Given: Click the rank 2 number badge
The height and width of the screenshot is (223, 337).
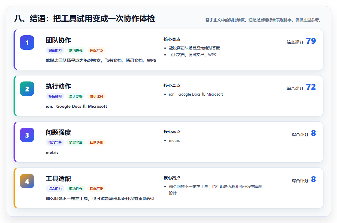Looking at the screenshot, I should tap(27, 89).
